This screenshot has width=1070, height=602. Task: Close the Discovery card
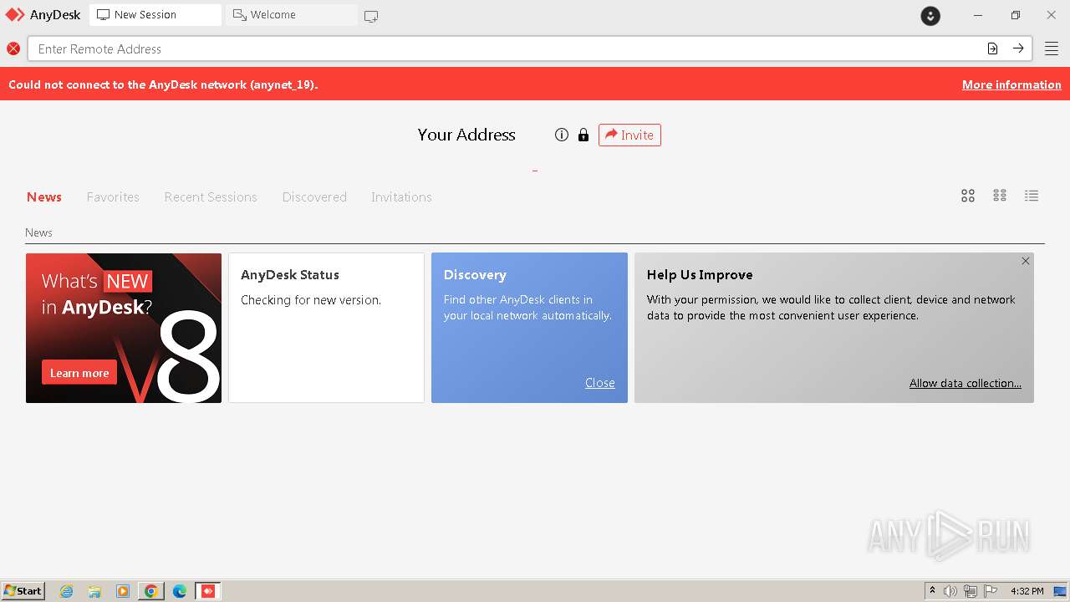point(599,383)
